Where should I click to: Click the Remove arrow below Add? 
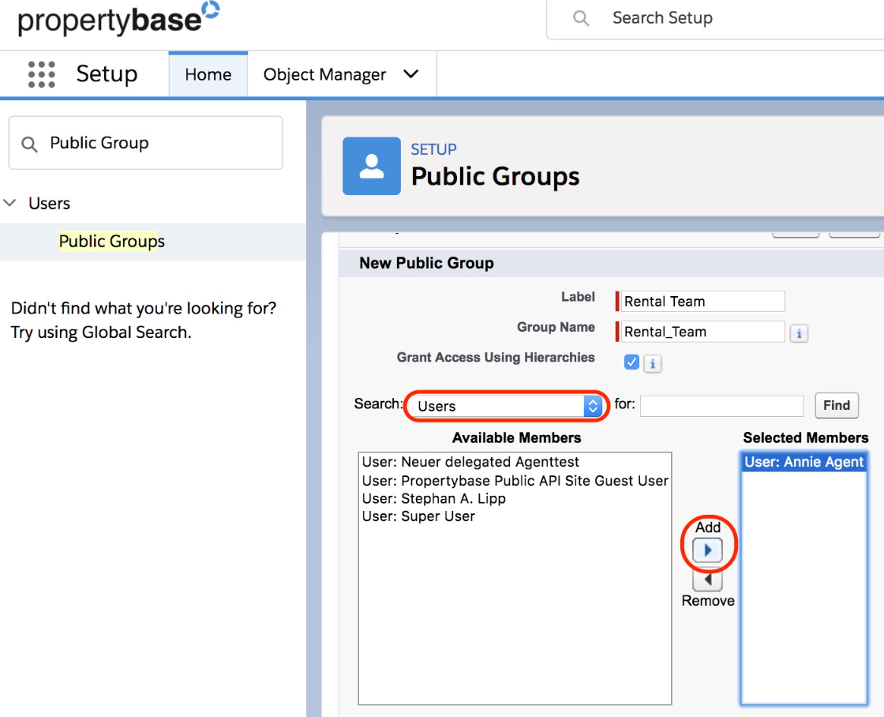[x=708, y=581]
